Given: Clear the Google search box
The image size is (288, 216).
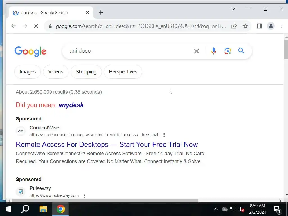Looking at the screenshot, I should pyautogui.click(x=197, y=51).
